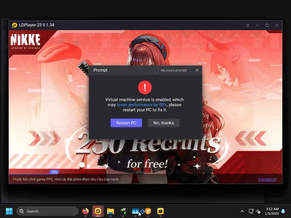Click the taskbar Search box
291x218 pixels.
click(47, 211)
